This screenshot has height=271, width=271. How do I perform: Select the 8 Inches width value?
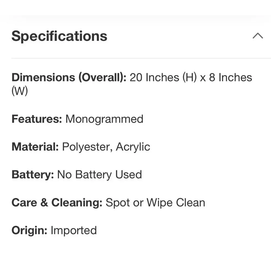[x=231, y=77]
